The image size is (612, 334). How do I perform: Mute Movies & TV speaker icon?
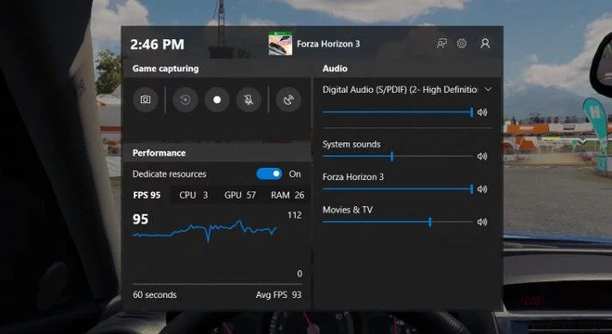[482, 222]
